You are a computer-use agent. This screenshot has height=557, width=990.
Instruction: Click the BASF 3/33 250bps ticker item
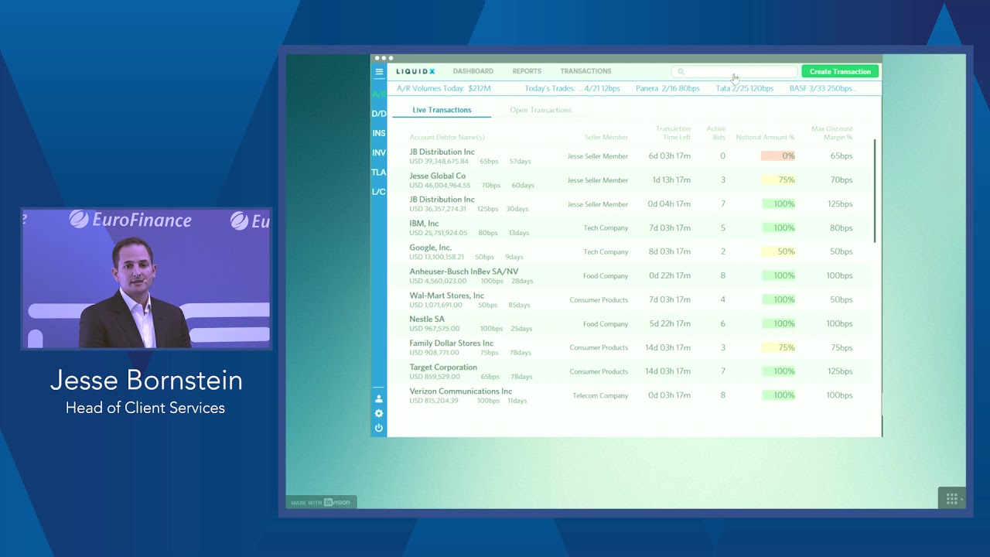click(x=823, y=88)
